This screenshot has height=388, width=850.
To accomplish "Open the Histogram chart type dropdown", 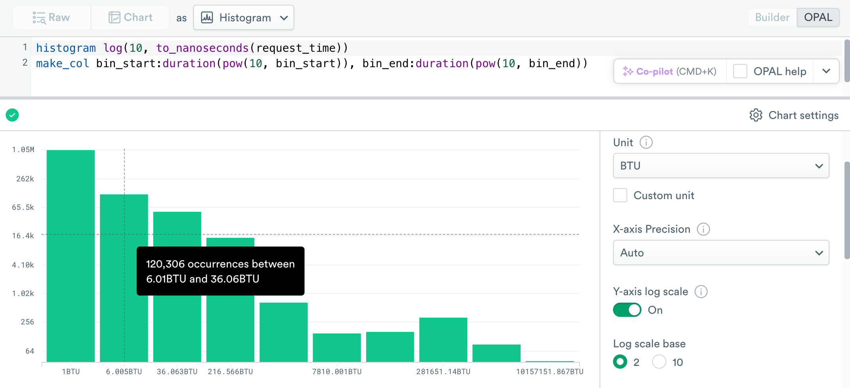I will (244, 17).
